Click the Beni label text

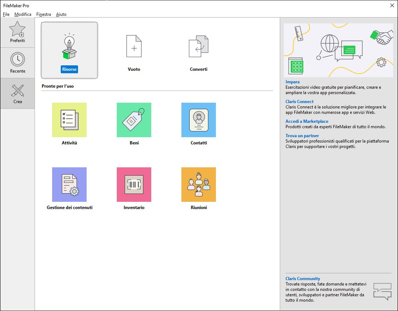pyautogui.click(x=134, y=143)
